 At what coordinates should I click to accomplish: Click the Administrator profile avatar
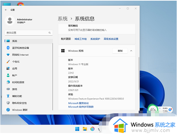click(x=10, y=21)
